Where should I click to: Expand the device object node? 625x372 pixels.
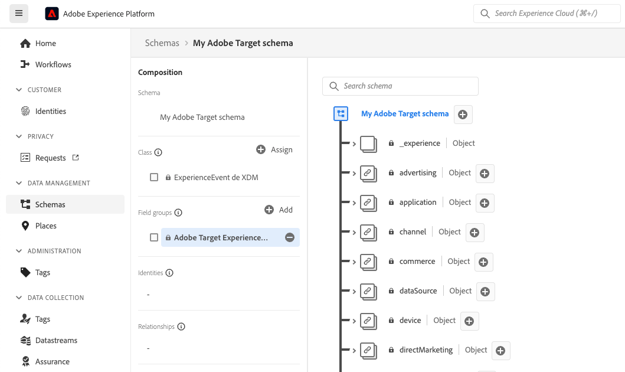click(x=354, y=321)
